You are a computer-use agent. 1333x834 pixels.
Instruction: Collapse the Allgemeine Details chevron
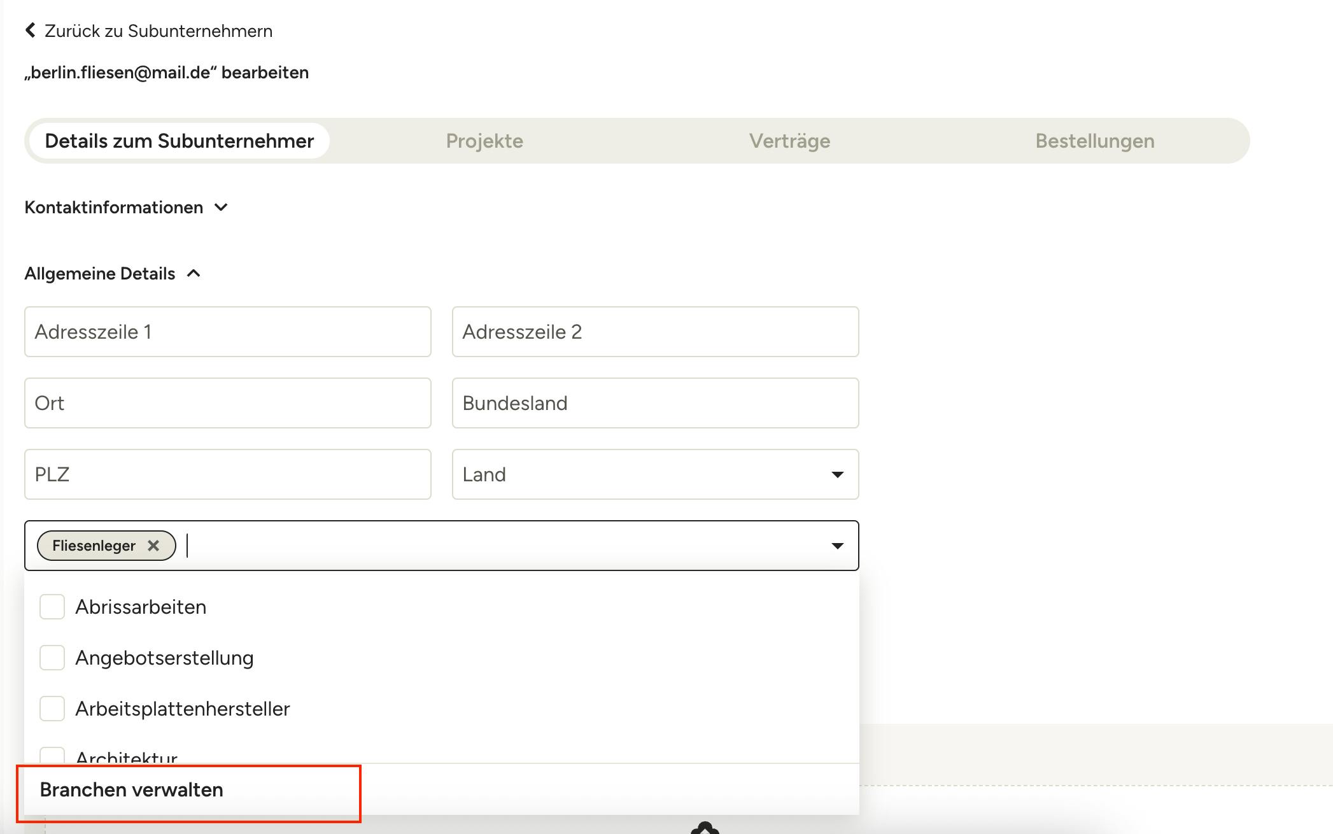(x=194, y=273)
